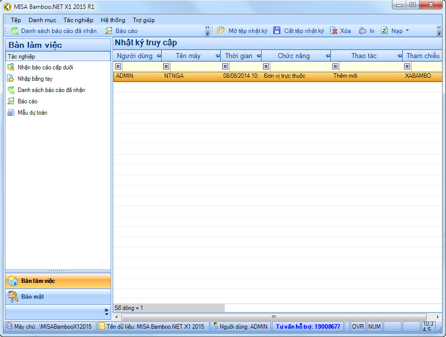
Task: Click the Số dòng = 1 row count
Action: pyautogui.click(x=129, y=308)
